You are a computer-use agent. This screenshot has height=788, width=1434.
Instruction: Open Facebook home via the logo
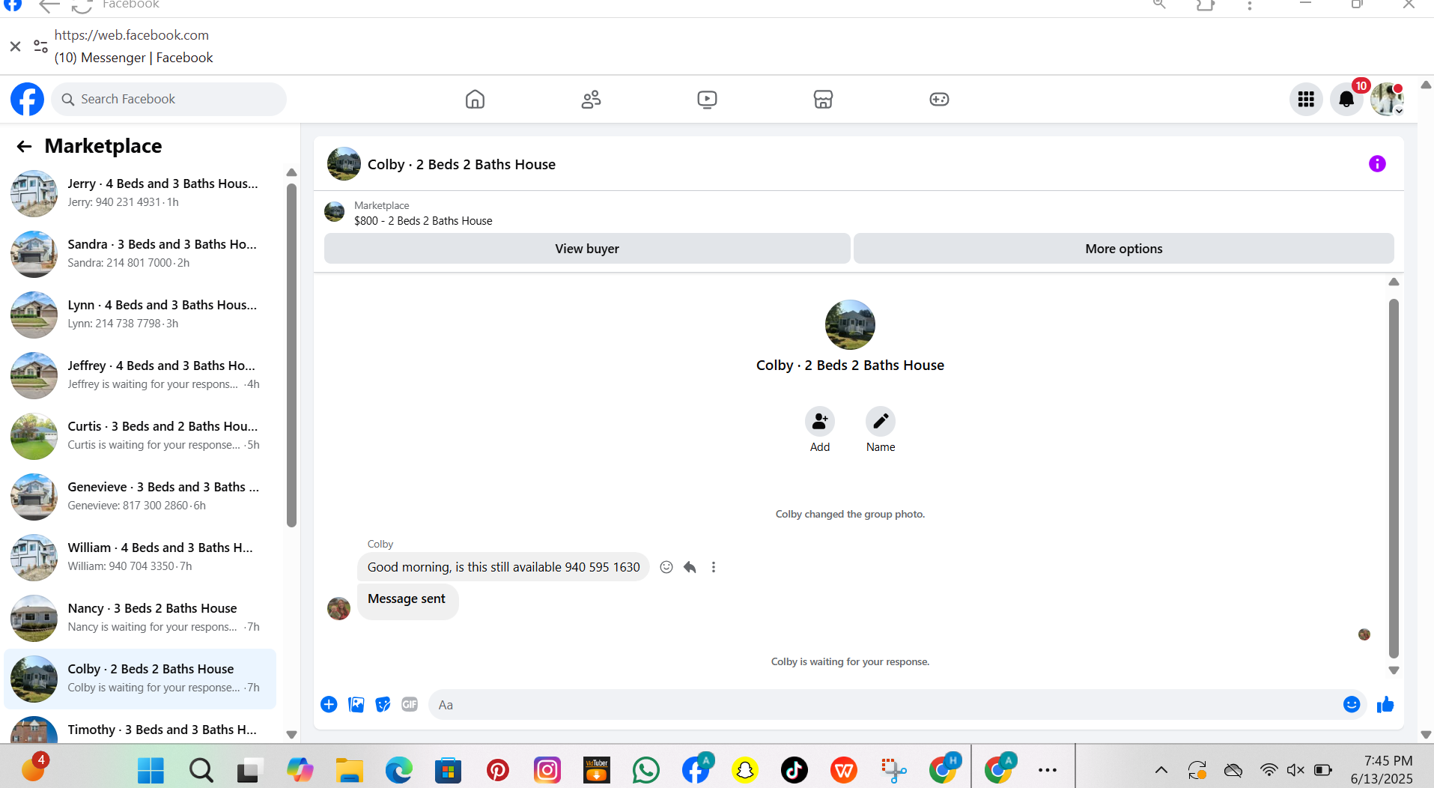click(27, 99)
